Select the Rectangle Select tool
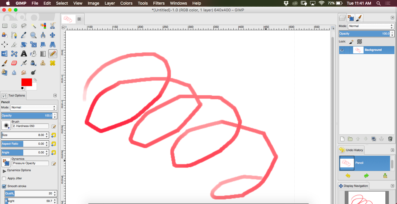The height and width of the screenshot is (204, 397). 5,26
